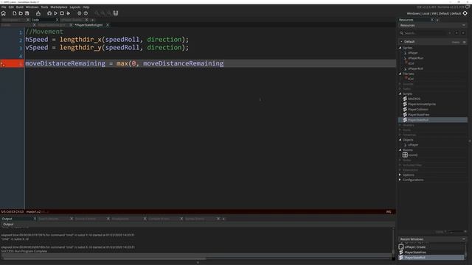Stop the game with the stop icon
Viewport: 472px width, 265px height.
(62, 13)
